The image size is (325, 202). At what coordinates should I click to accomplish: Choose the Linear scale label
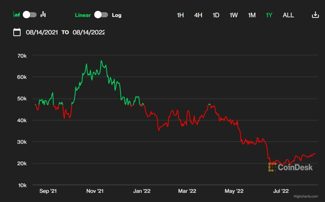[83, 15]
